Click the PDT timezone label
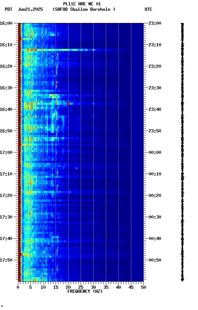This screenshot has height=310, width=198. point(9,9)
